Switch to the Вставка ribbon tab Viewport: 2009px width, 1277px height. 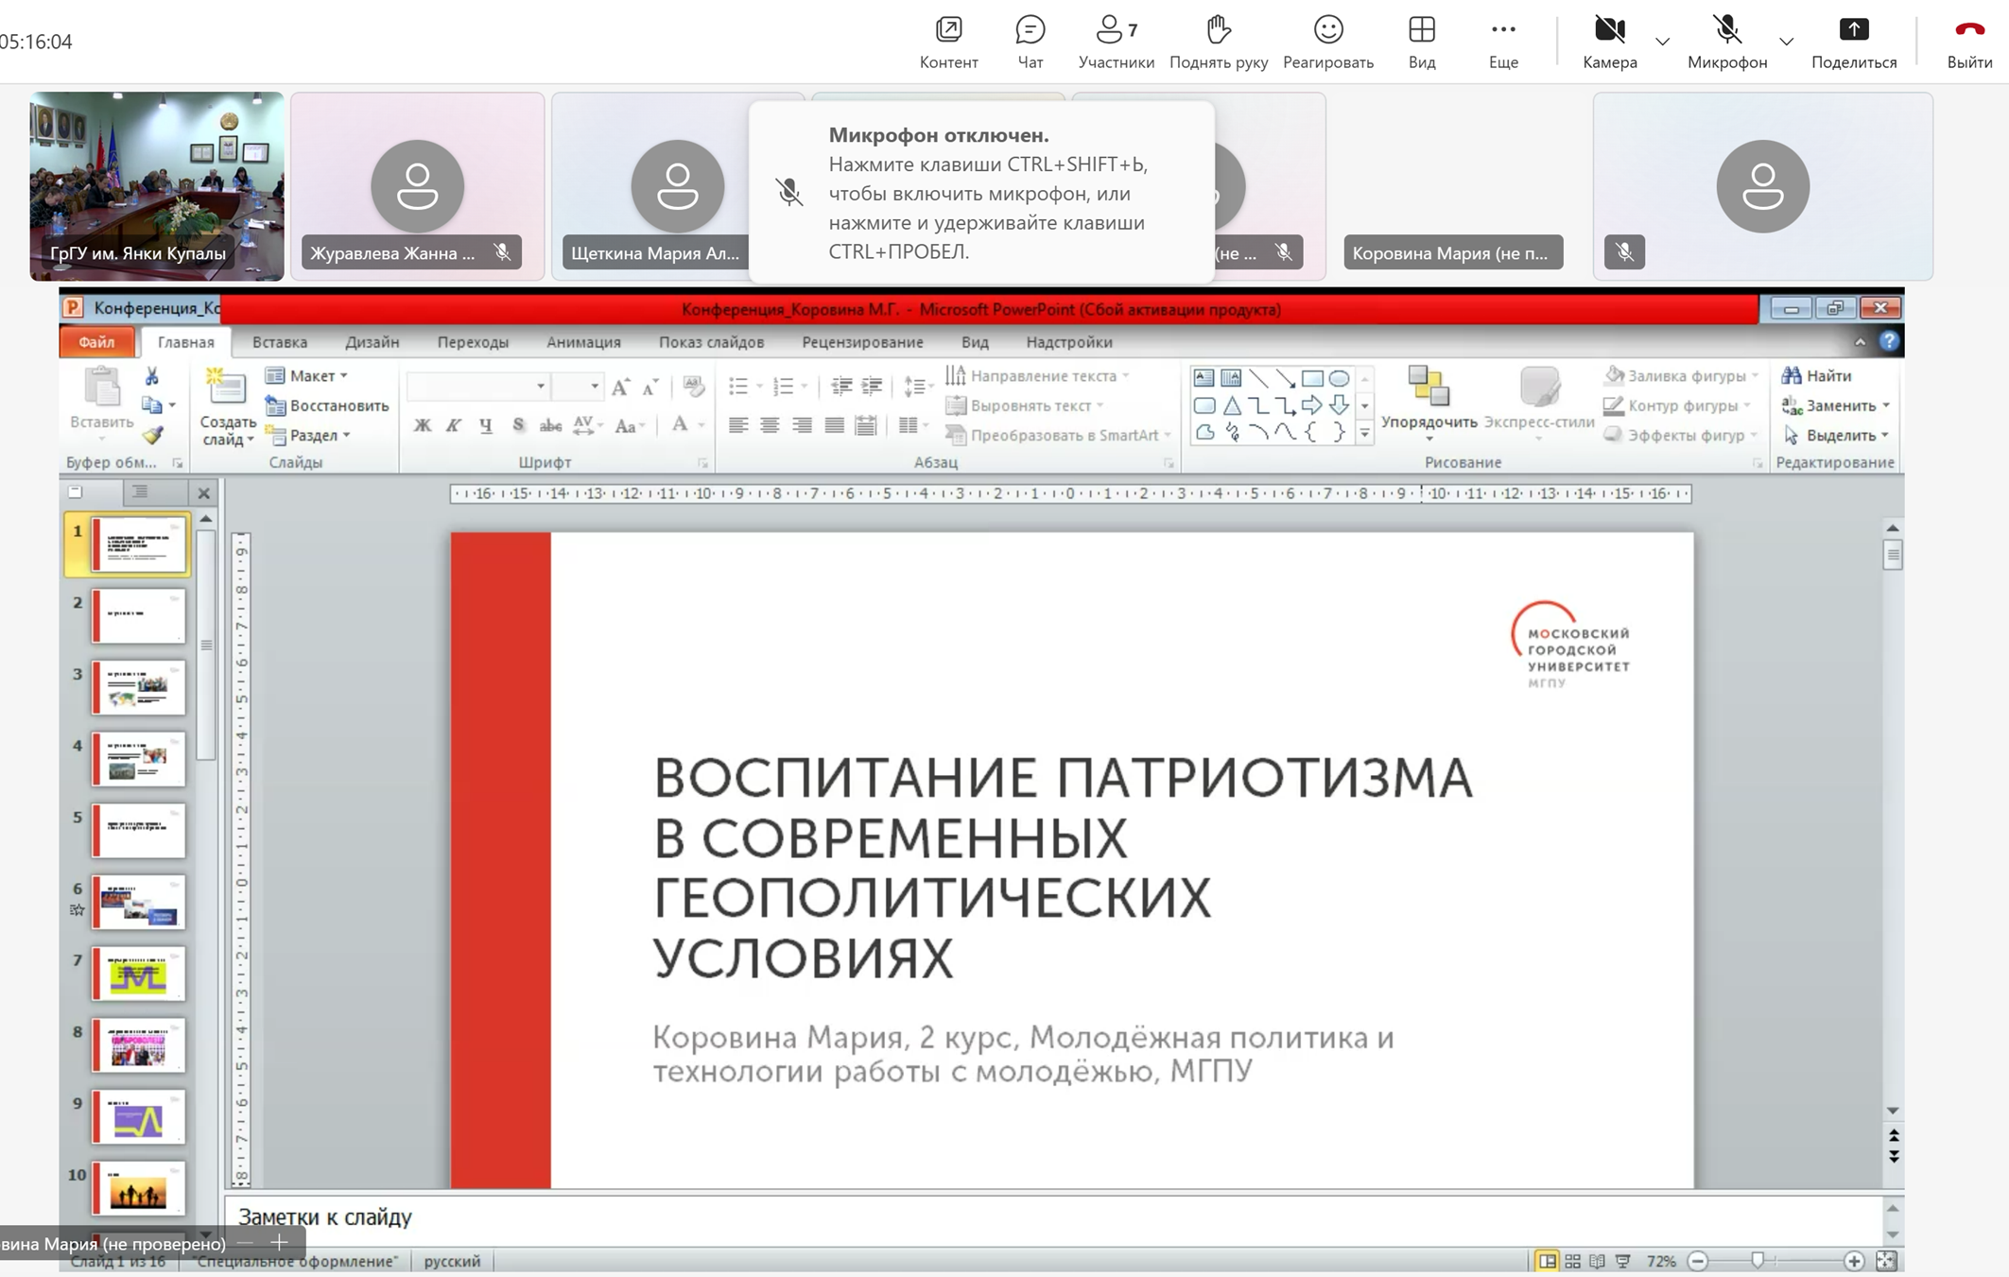pyautogui.click(x=279, y=342)
